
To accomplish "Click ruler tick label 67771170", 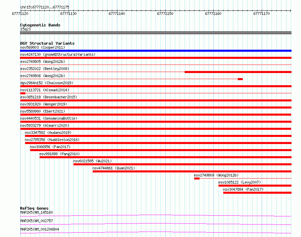I will [261, 14].
